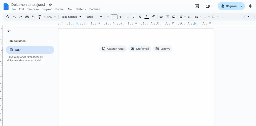This screenshot has height=126, width=256.
Task: Toggle italic formatting
Action: click(x=134, y=17)
